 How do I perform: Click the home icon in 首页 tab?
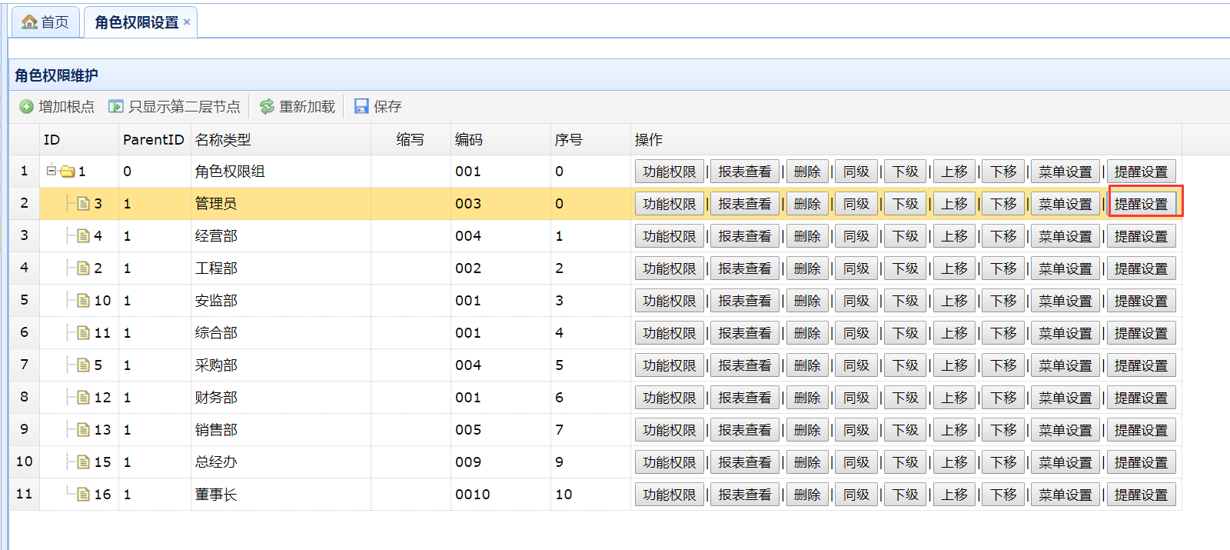tap(29, 22)
